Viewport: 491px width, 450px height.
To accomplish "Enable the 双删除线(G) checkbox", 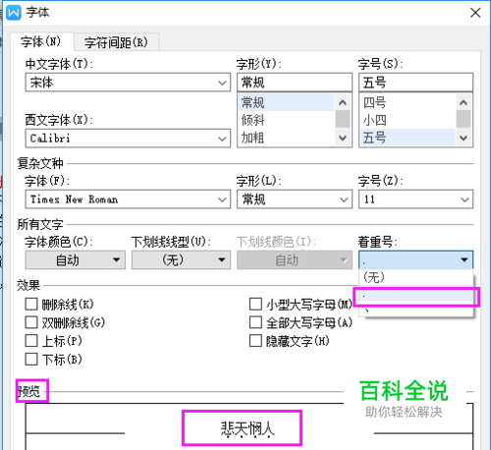I will [31, 322].
